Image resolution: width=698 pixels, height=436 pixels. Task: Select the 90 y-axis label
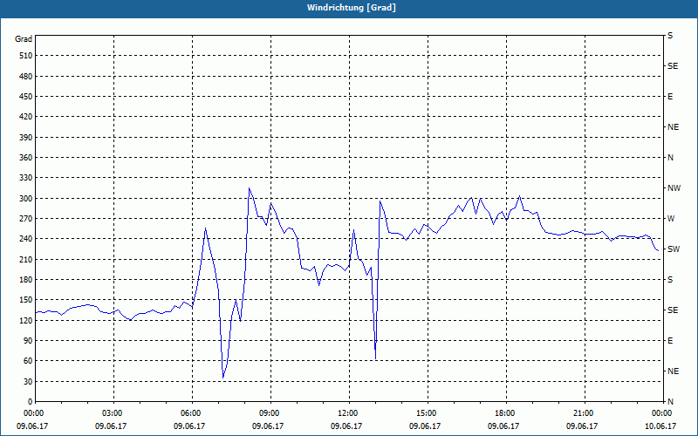tap(28, 340)
